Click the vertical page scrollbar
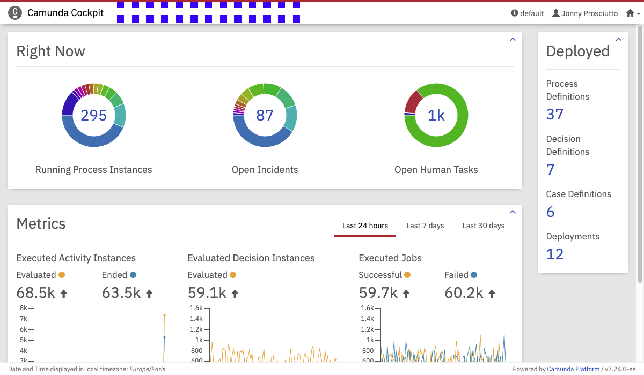This screenshot has width=644, height=375. (x=640, y=161)
